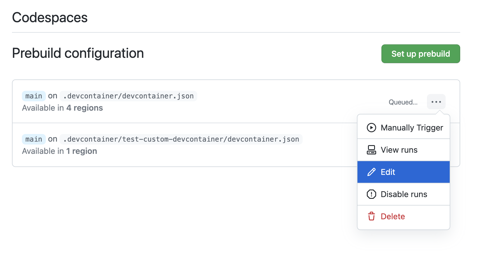
Task: Select the Manually Trigger menu entry
Action: (x=412, y=128)
